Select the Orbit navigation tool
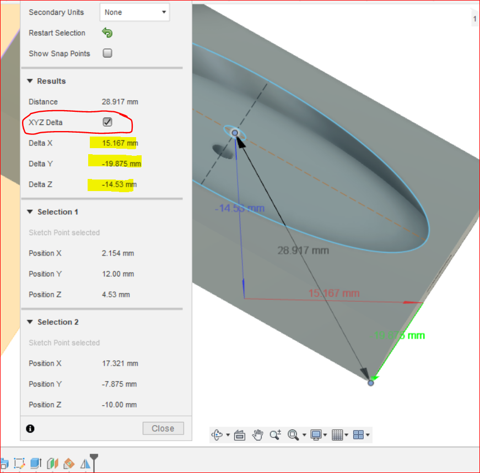The height and width of the screenshot is (473, 480). 217,435
